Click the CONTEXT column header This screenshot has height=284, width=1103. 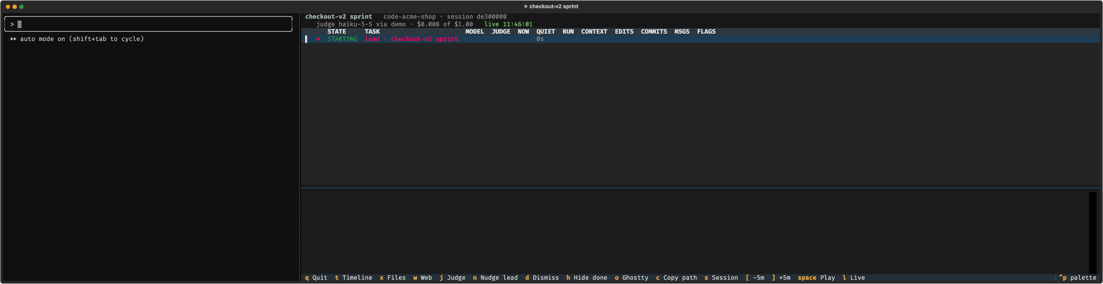tap(594, 32)
